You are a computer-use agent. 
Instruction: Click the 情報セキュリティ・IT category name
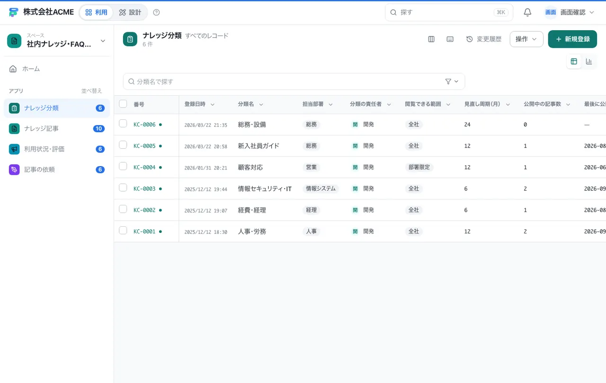[265, 188]
